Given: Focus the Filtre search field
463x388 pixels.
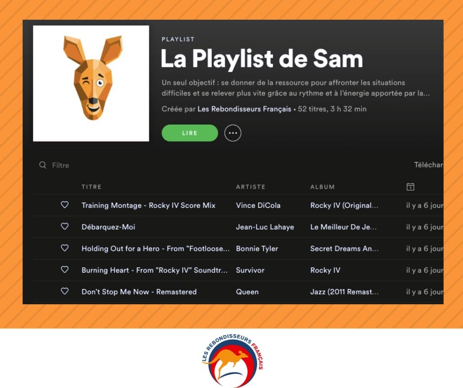Looking at the screenshot, I should [x=61, y=165].
